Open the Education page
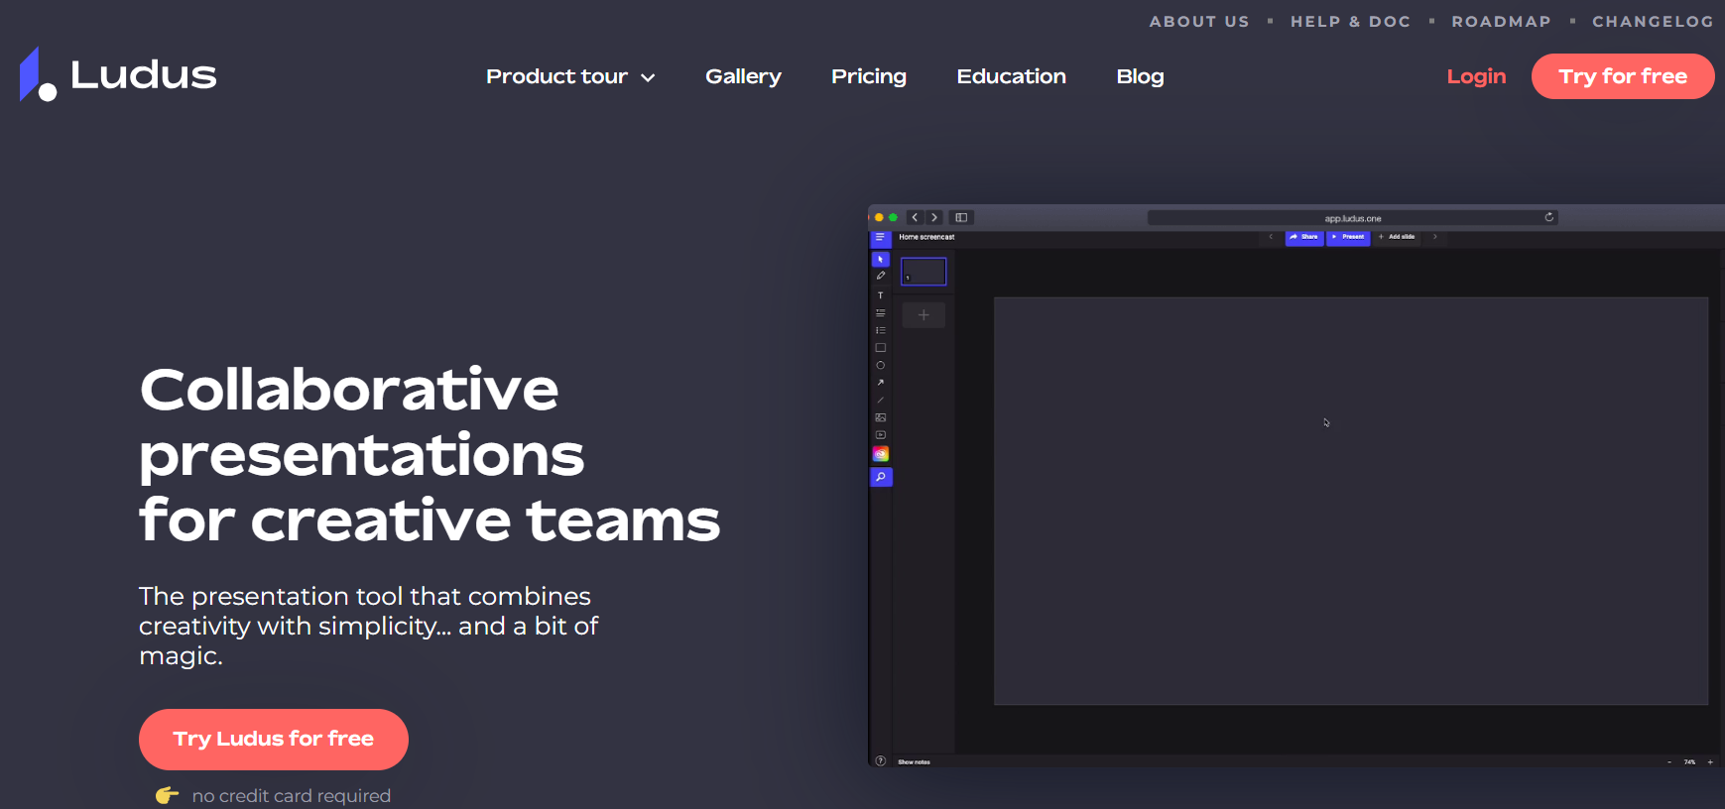1725x809 pixels. tap(1011, 76)
